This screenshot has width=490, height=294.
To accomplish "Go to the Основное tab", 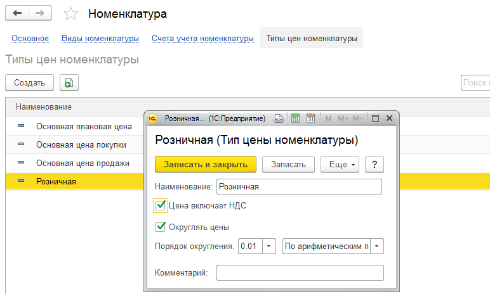I will point(30,39).
